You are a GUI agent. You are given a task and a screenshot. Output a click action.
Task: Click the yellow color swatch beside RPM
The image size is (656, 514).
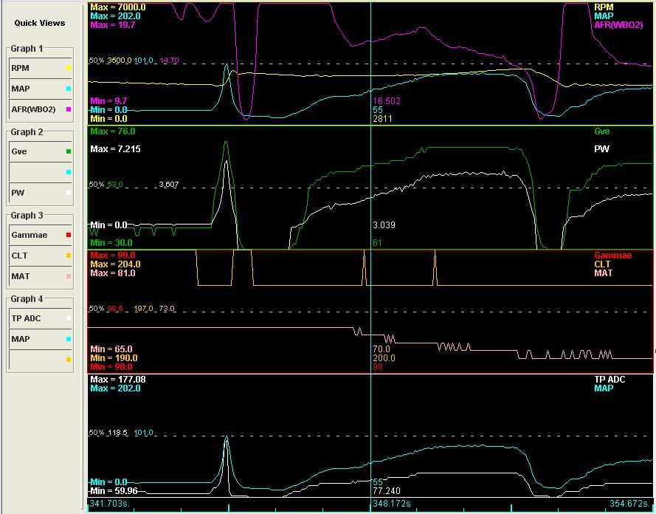[x=68, y=68]
